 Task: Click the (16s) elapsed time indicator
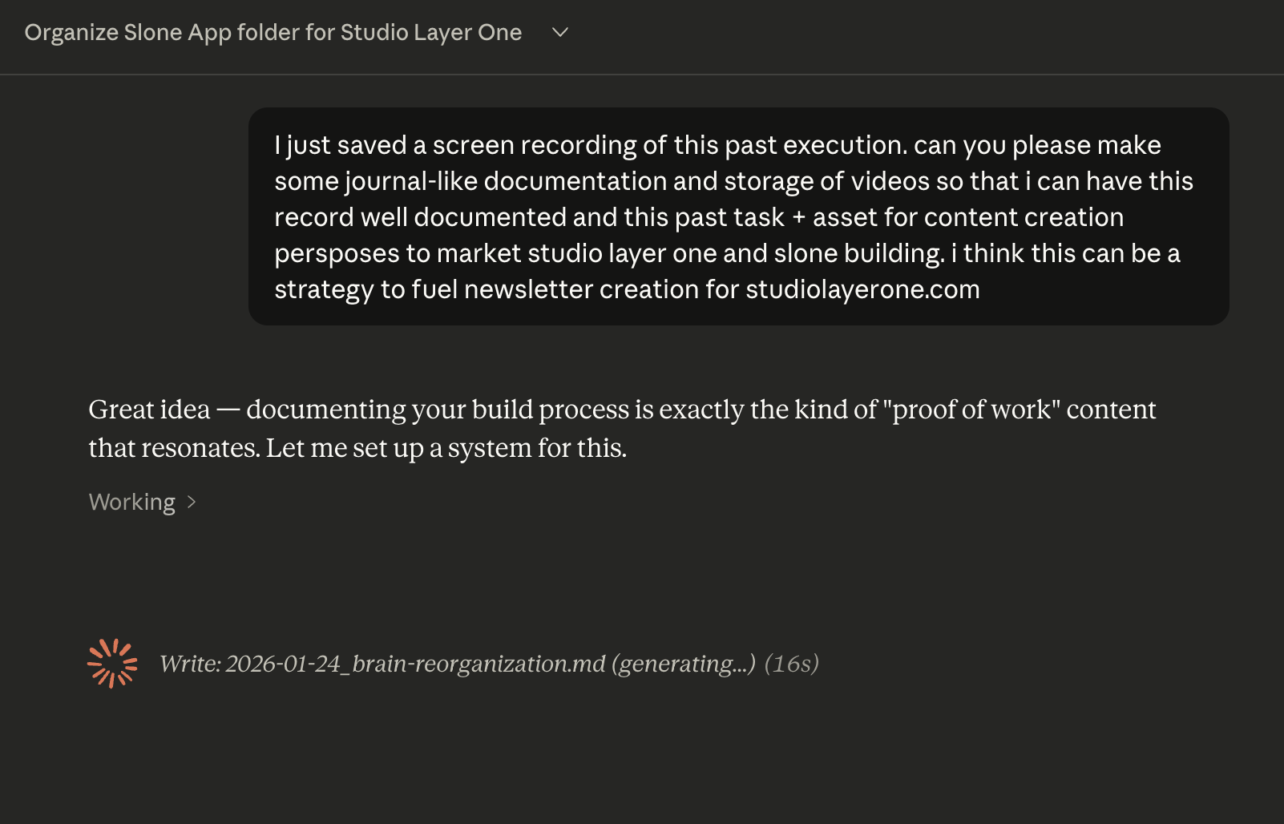click(x=793, y=663)
